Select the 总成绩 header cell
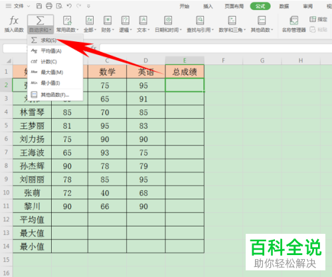The width and height of the screenshot is (332, 277). pos(185,72)
